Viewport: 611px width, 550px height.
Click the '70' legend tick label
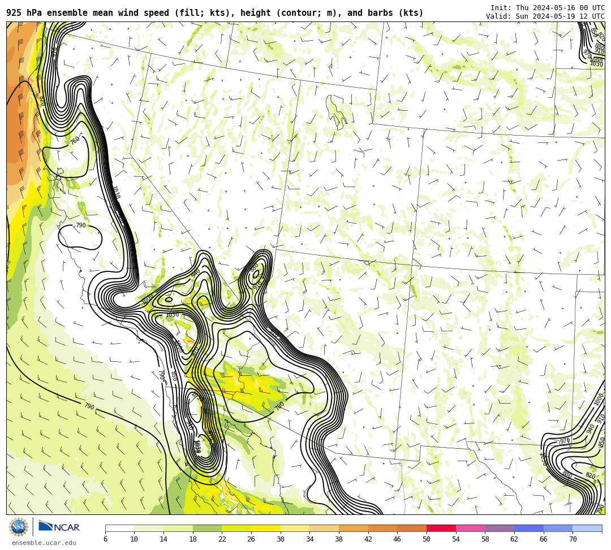573,539
